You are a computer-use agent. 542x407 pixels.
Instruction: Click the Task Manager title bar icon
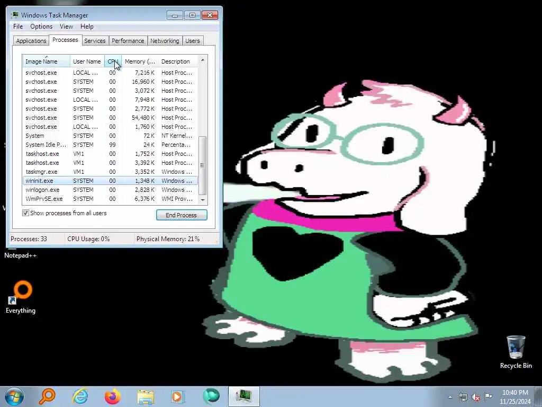[14, 15]
